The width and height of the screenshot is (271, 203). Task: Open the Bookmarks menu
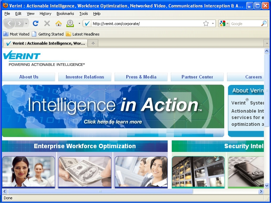(x=65, y=14)
